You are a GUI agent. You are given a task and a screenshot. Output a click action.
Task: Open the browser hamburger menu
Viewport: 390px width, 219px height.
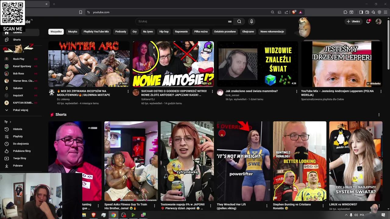[x=386, y=12]
